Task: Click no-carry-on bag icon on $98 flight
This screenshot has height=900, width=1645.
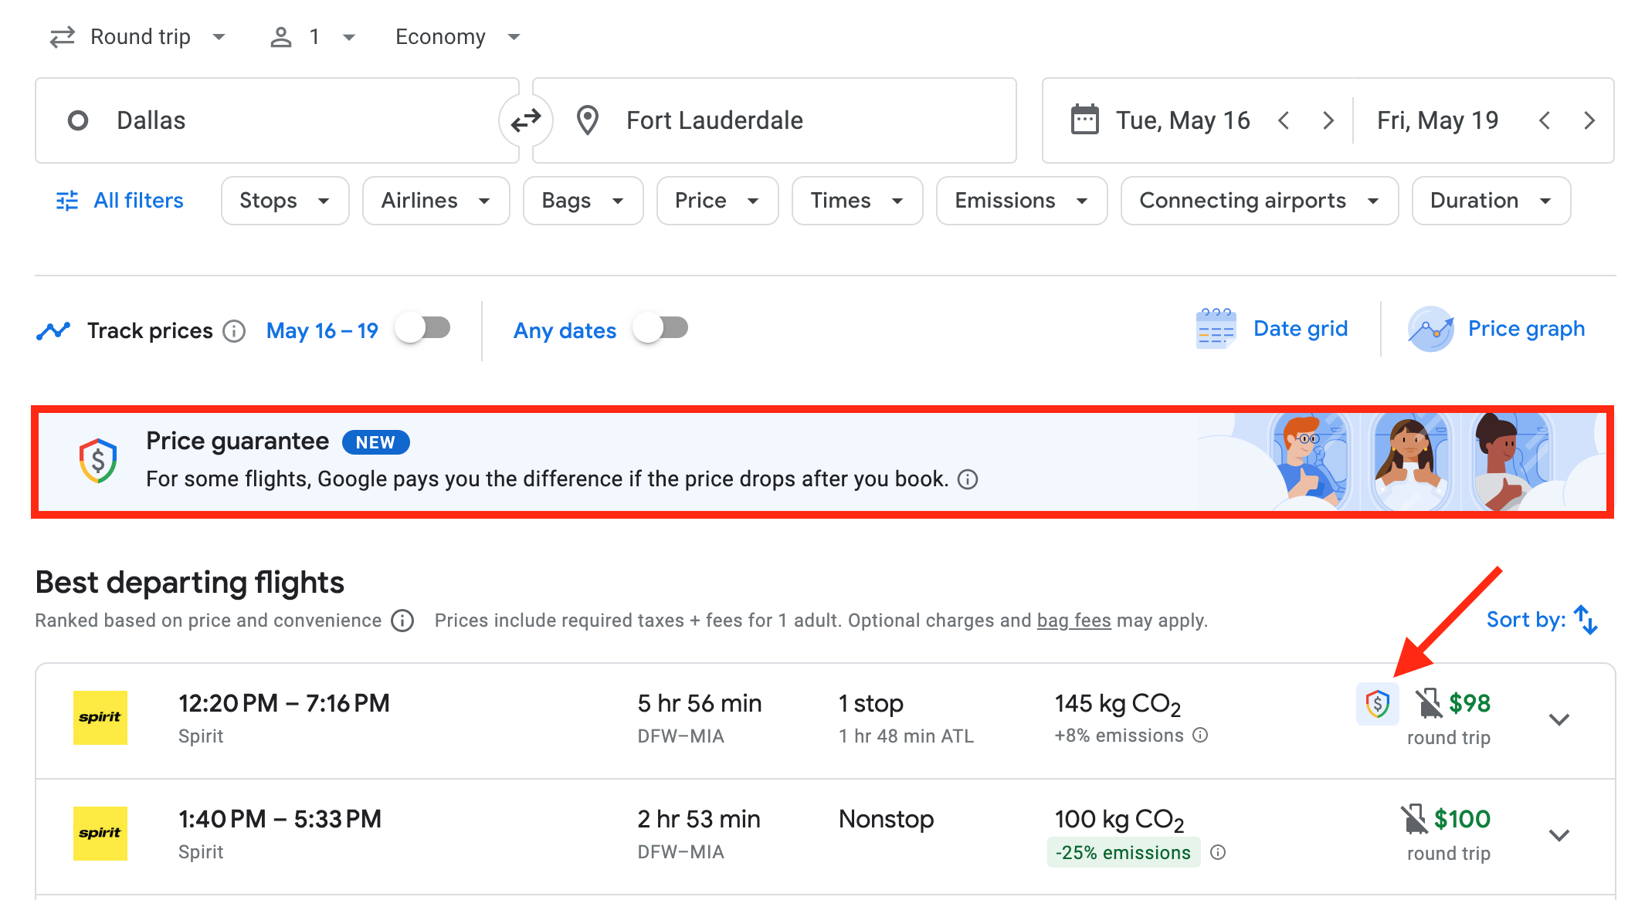Action: point(1428,703)
